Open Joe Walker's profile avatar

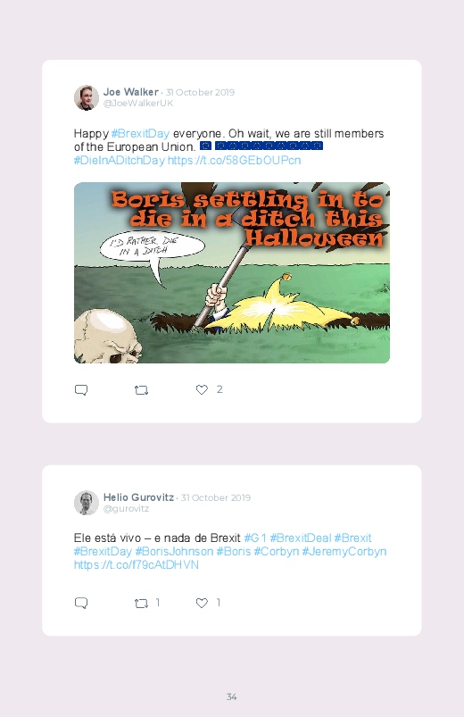87,97
